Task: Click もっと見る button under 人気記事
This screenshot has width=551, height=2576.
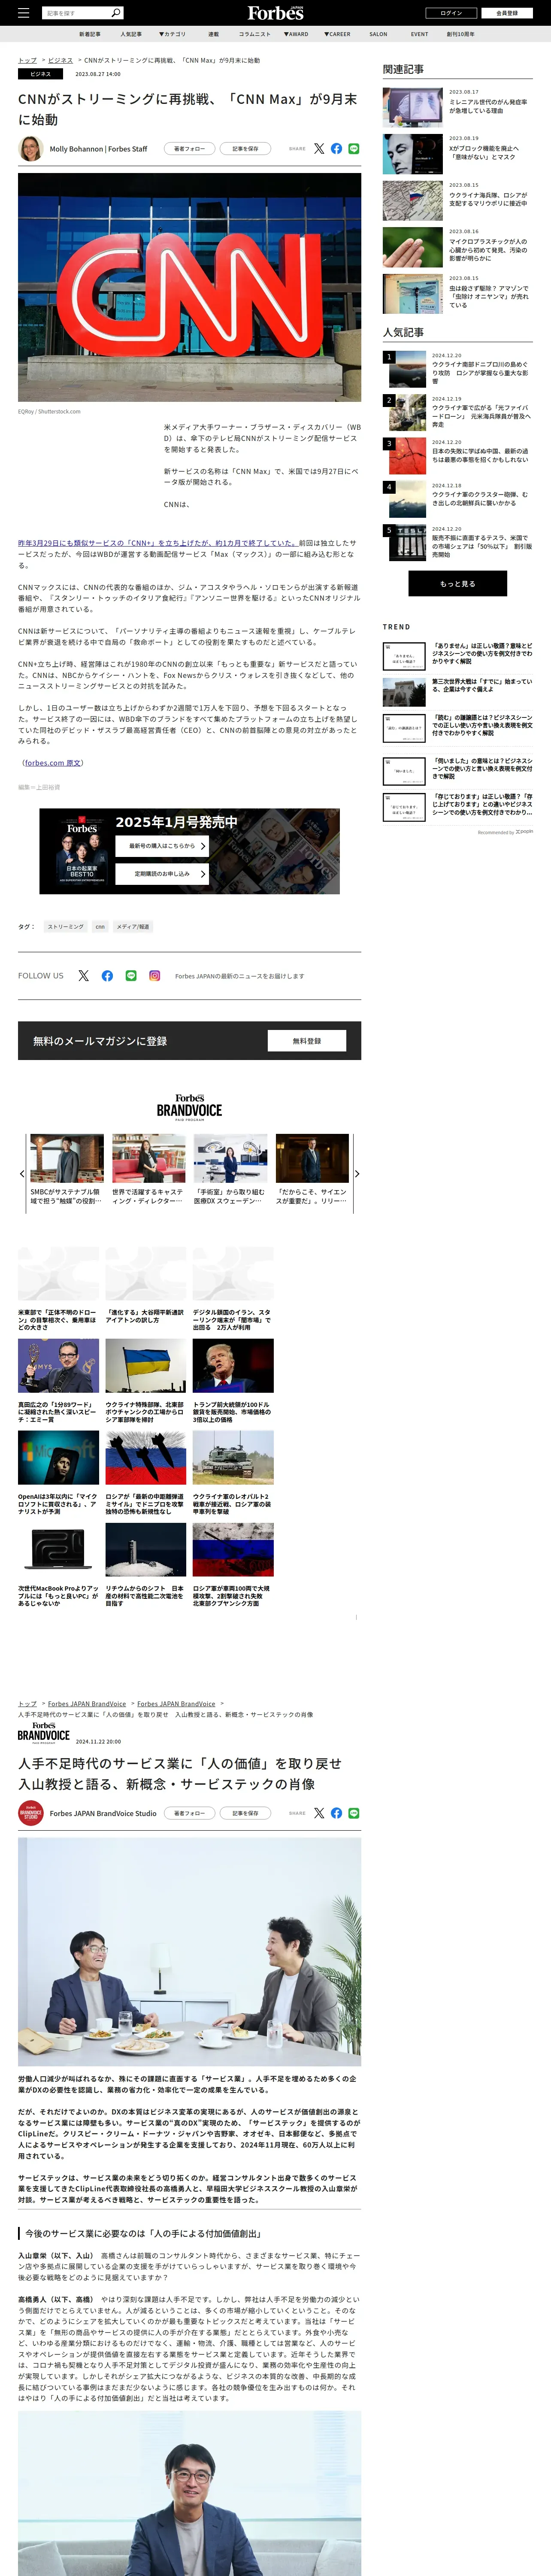Action: (x=457, y=583)
